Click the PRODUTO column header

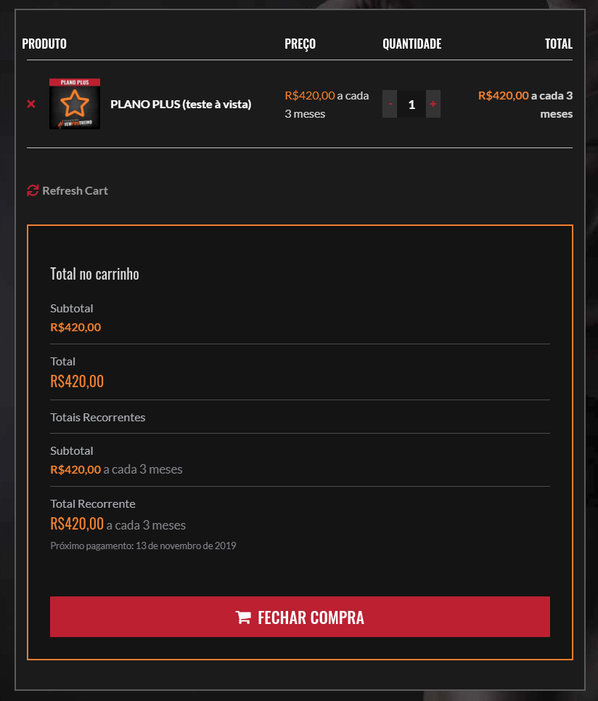pos(44,44)
